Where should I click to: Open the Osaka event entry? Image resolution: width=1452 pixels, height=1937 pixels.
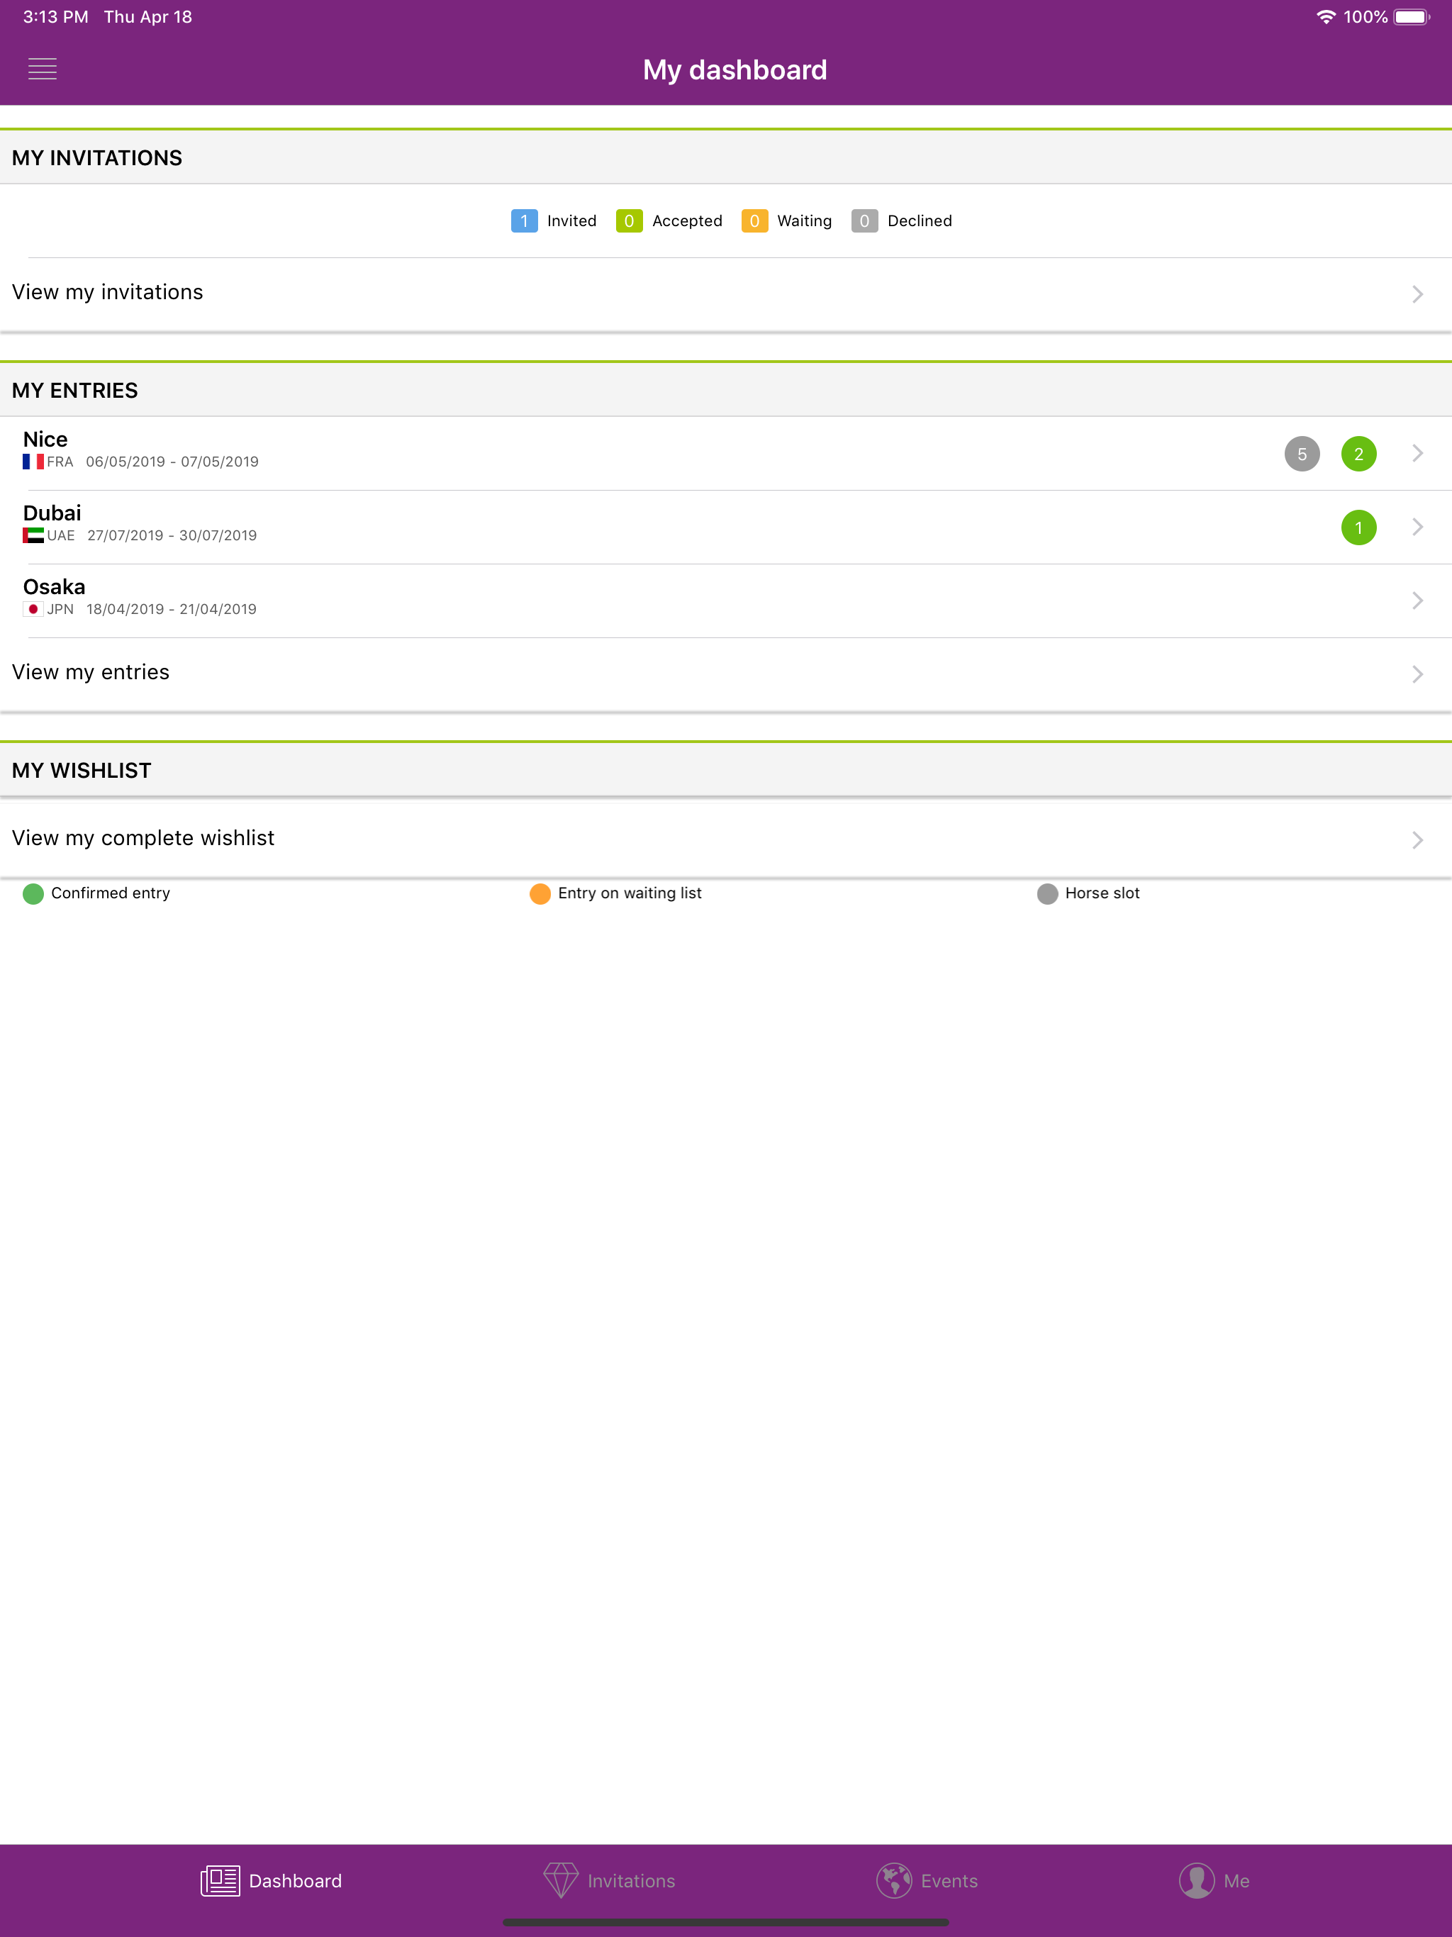pyautogui.click(x=726, y=600)
